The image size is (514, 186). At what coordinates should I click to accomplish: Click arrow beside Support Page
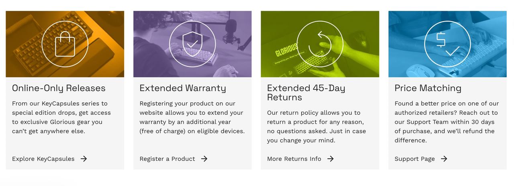444,159
